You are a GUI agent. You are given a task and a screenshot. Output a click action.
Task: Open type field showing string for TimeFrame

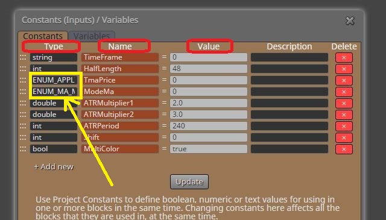pos(54,57)
